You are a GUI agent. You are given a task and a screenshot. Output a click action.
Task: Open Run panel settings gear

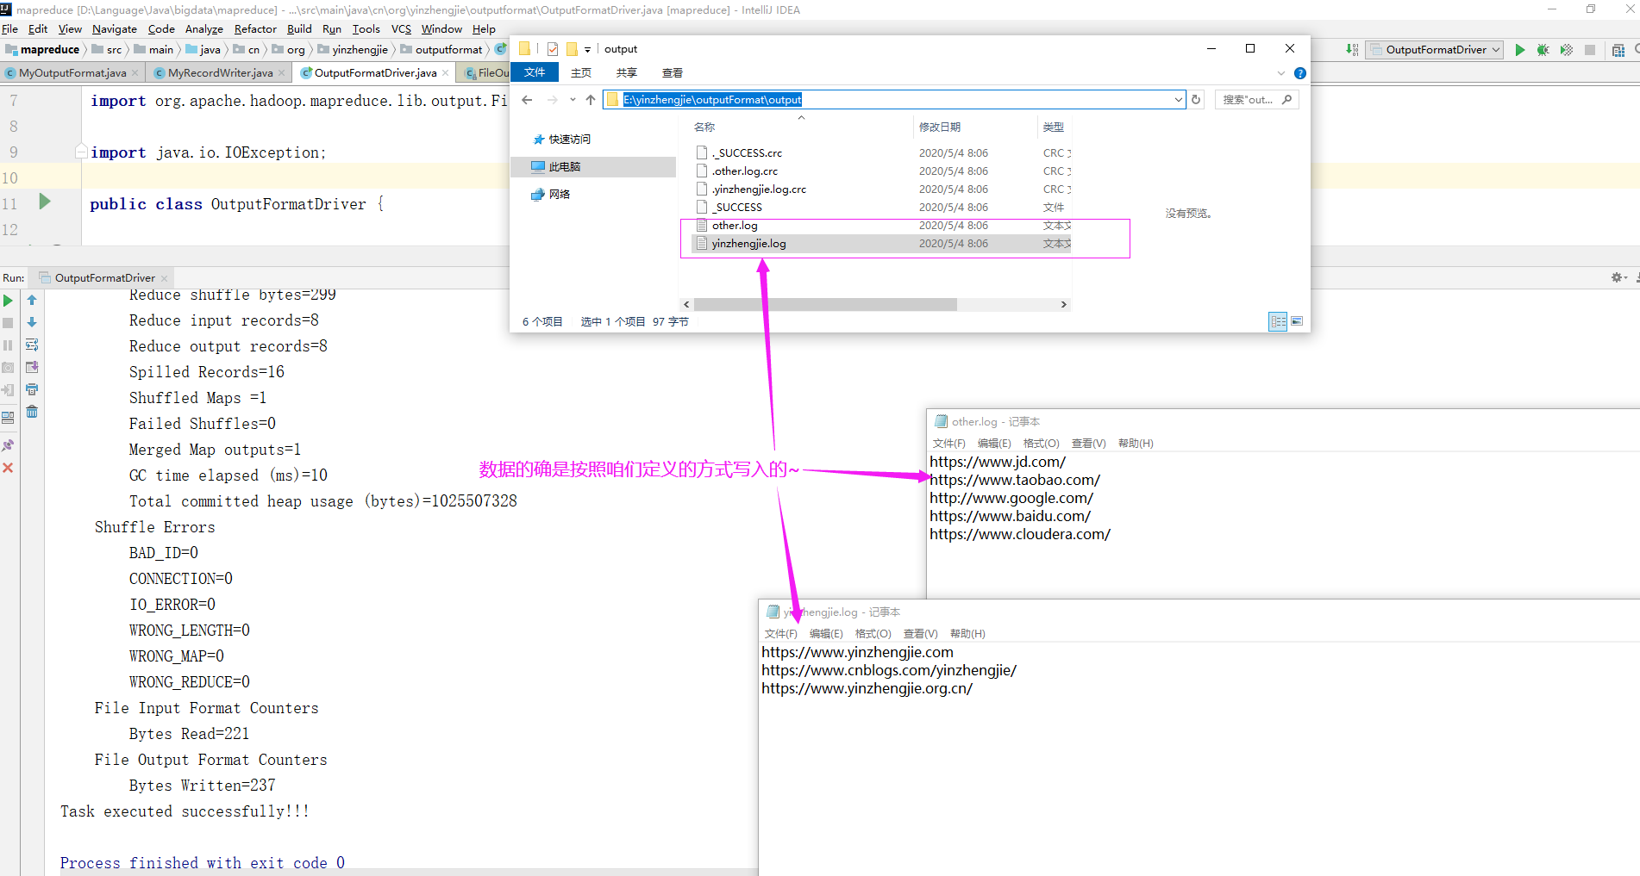point(1617,277)
